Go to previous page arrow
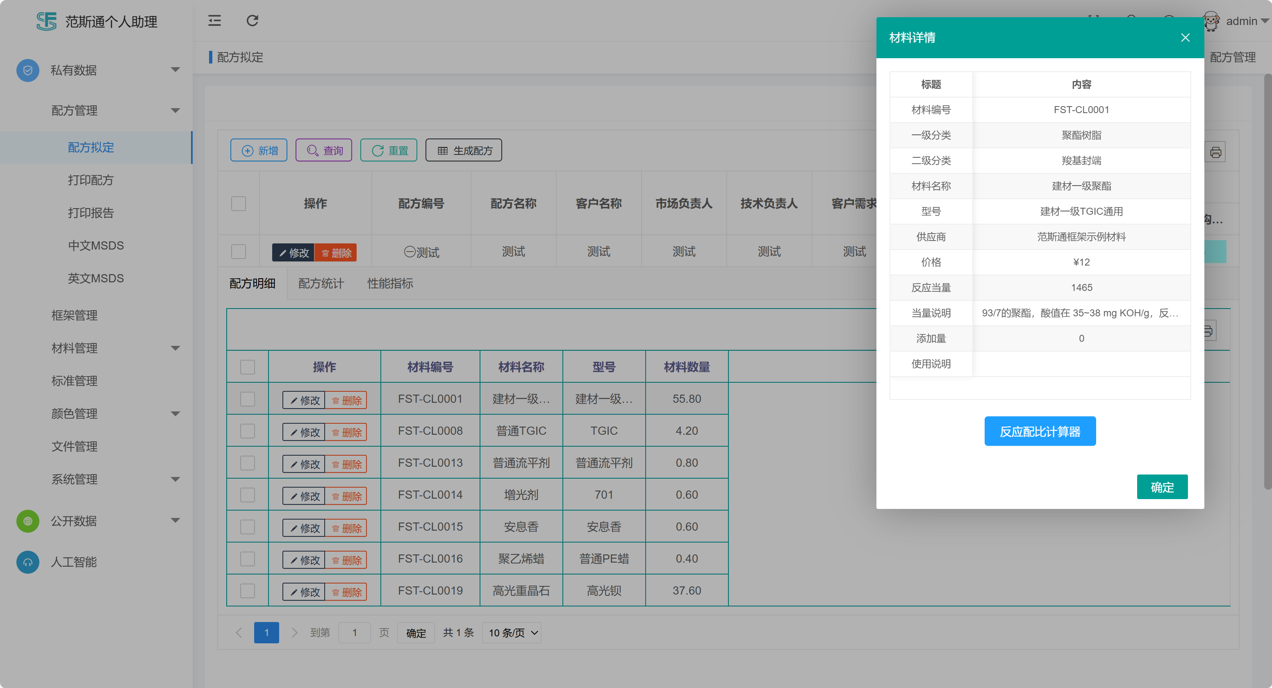This screenshot has height=688, width=1272. 239,632
